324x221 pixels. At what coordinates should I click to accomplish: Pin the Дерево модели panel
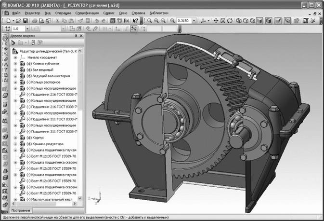coord(76,36)
